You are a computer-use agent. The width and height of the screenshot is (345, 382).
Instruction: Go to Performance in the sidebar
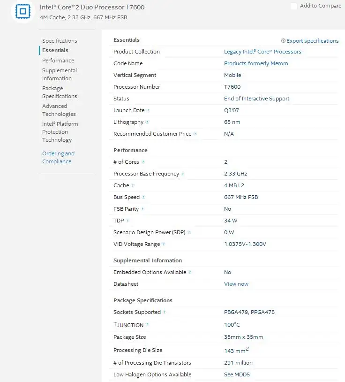[x=58, y=61]
